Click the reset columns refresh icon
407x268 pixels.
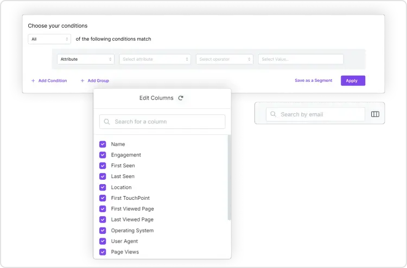click(181, 98)
